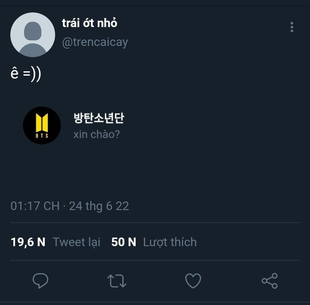Visit the @trencaicay handle

(x=95, y=43)
